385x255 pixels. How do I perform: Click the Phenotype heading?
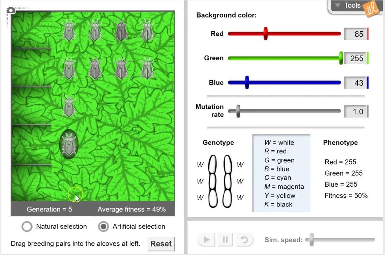point(340,142)
